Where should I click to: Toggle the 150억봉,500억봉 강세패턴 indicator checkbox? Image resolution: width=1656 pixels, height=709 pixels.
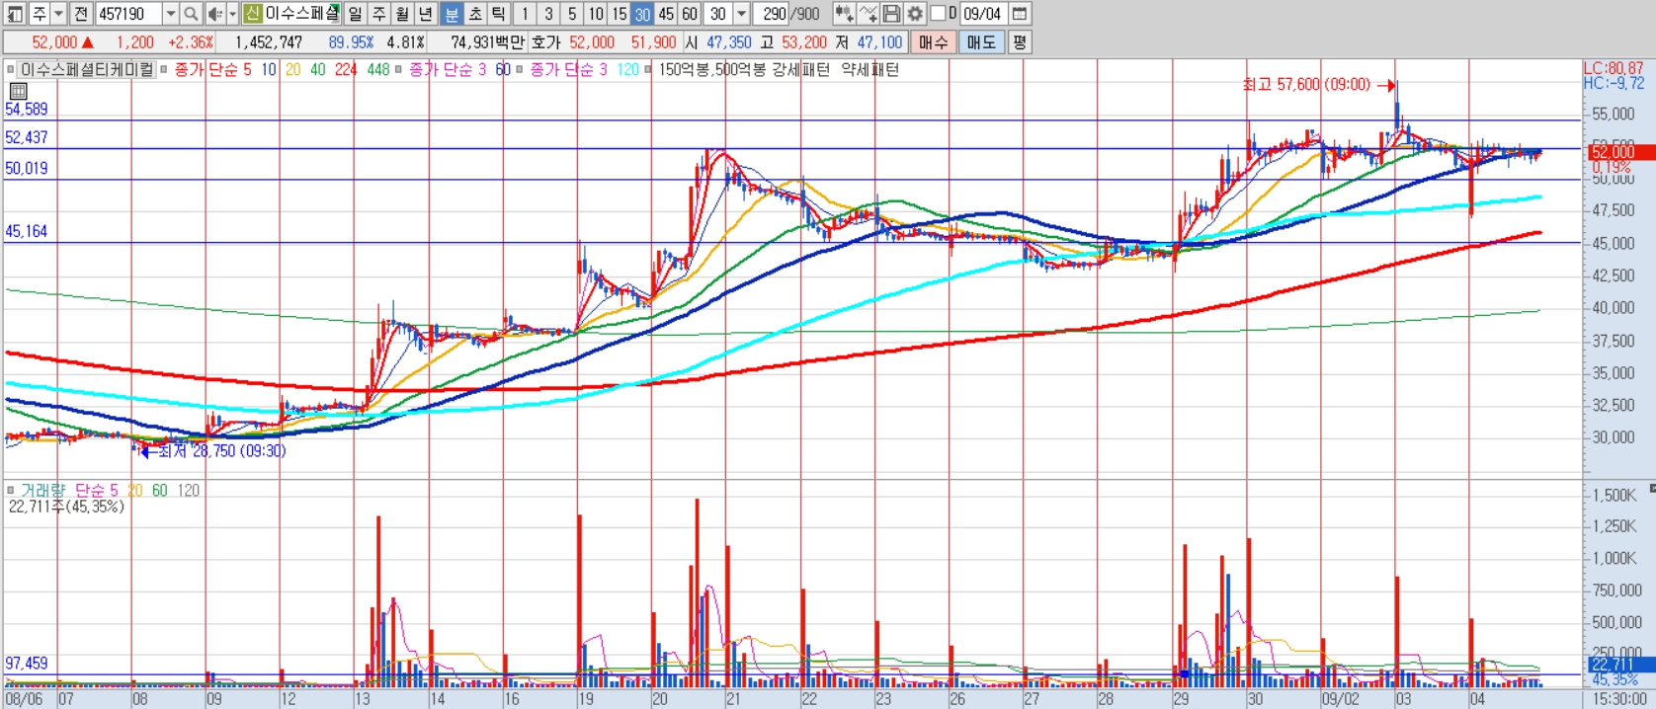point(648,70)
